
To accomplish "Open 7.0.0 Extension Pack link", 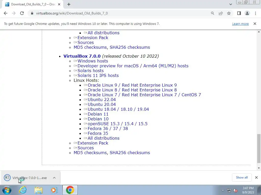I will pos(93,143).
